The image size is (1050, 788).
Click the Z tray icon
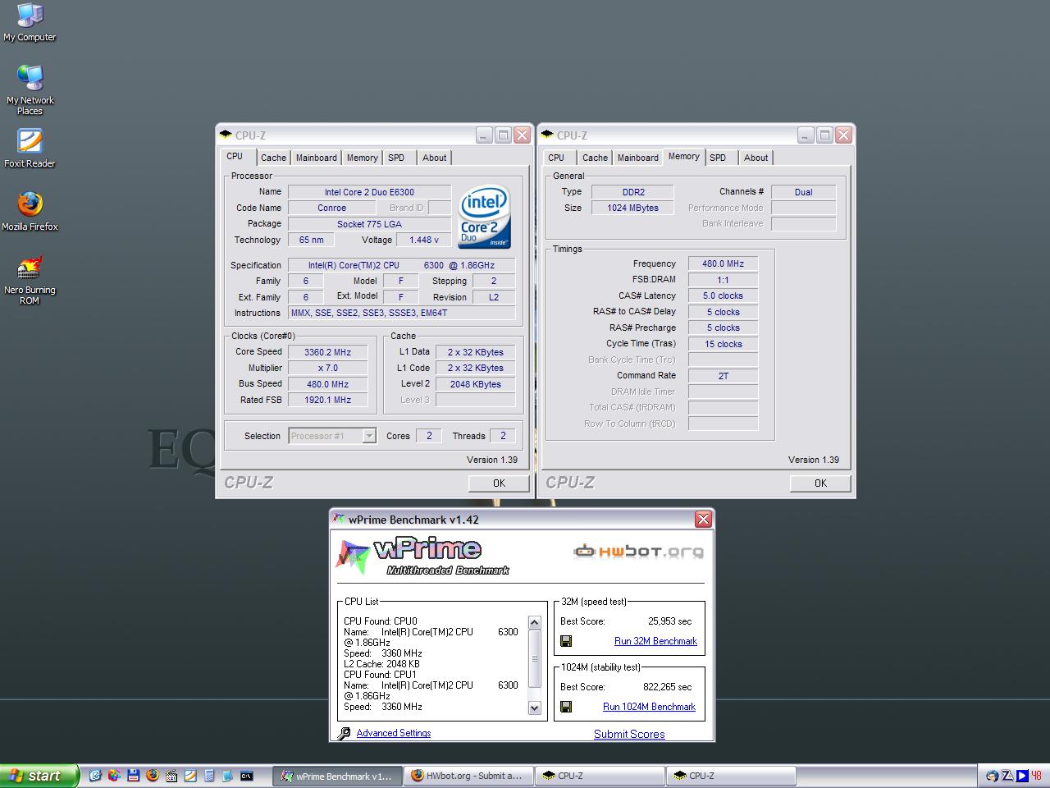pyautogui.click(x=1007, y=776)
